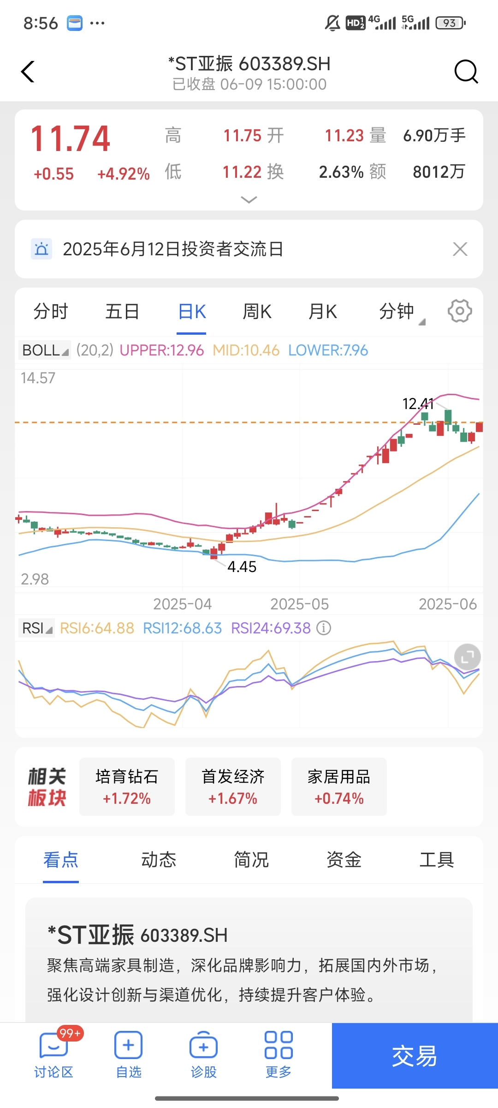Tap the investor event alarm icon
This screenshot has width=498, height=1108.
pos(41,249)
